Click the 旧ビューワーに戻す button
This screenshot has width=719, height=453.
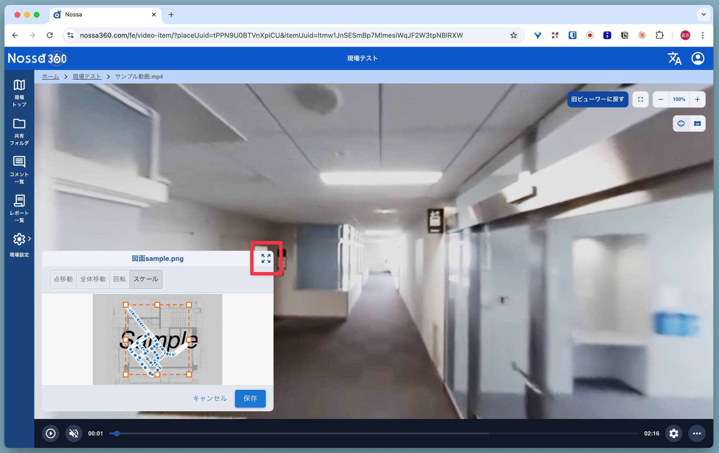(598, 99)
